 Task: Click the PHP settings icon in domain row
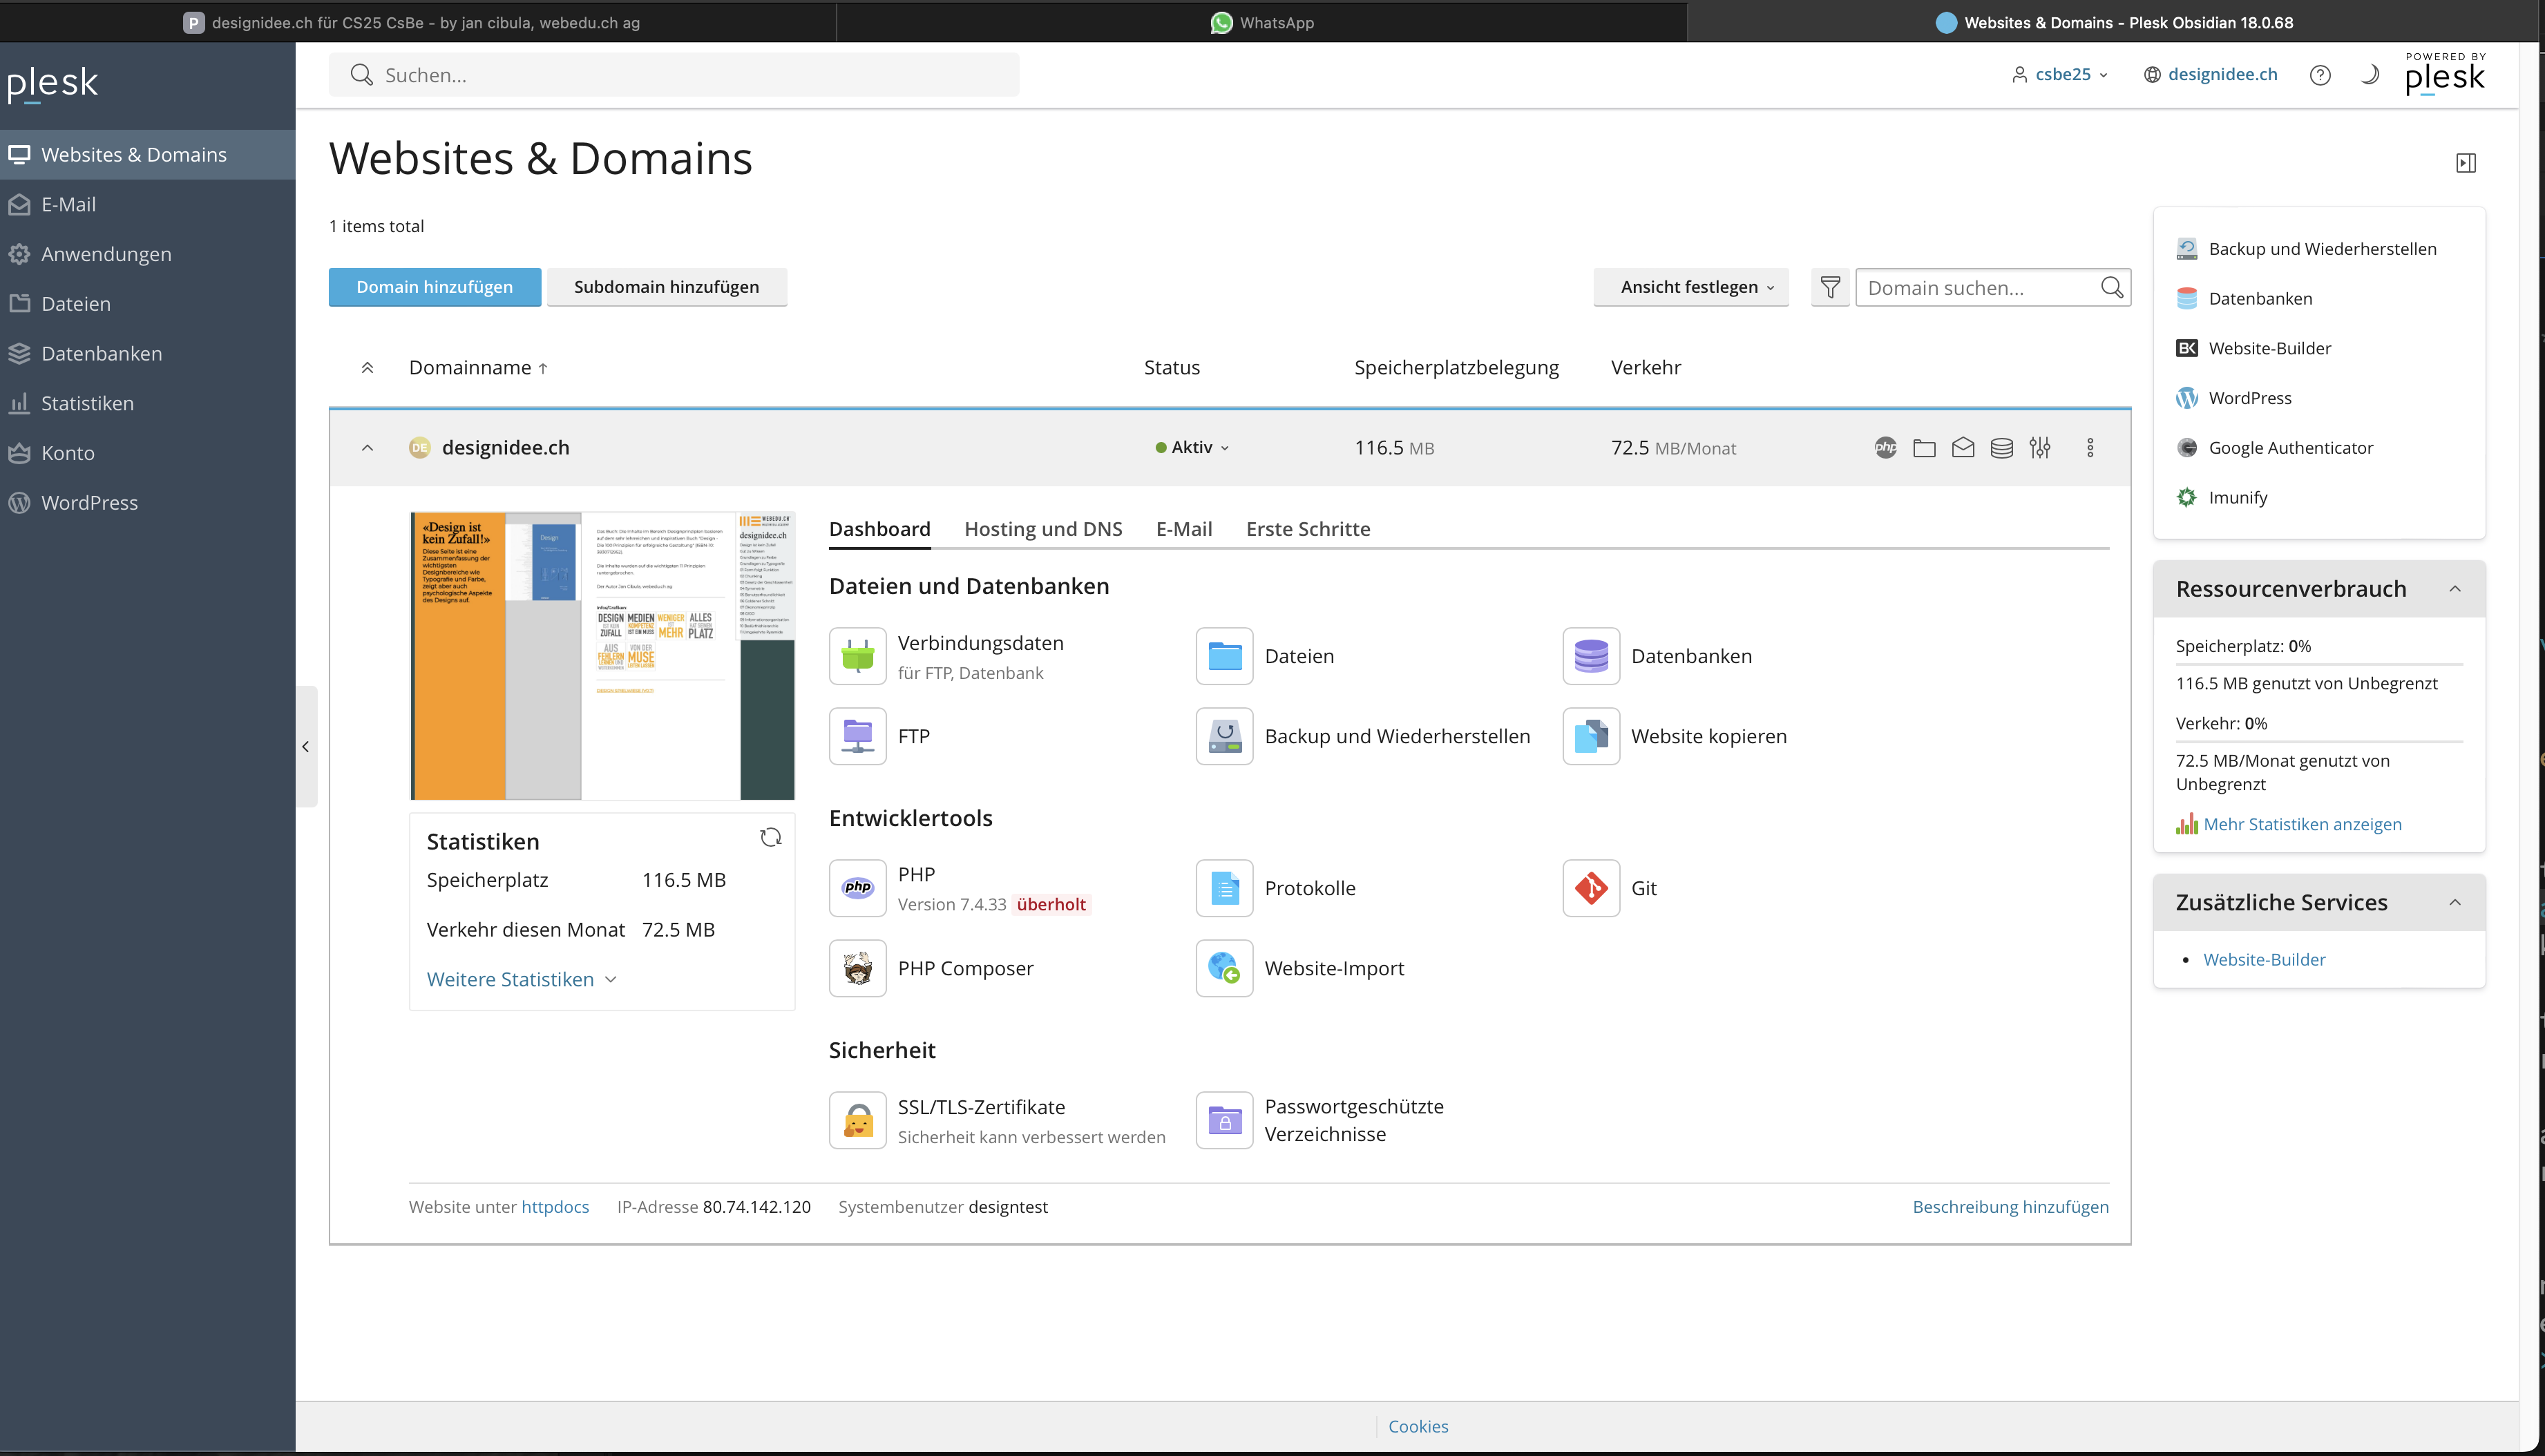pyautogui.click(x=1885, y=448)
